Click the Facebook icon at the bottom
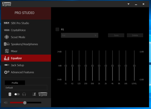 coord(34,94)
